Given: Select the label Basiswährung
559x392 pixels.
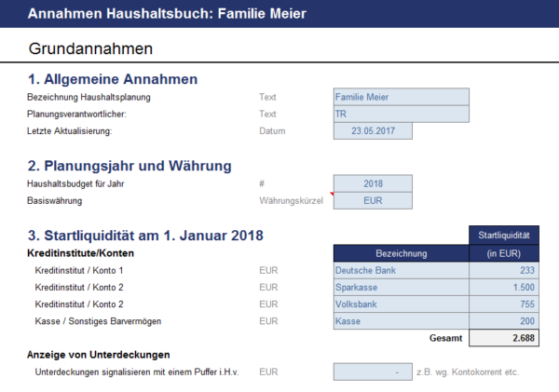Looking at the screenshot, I should [55, 200].
